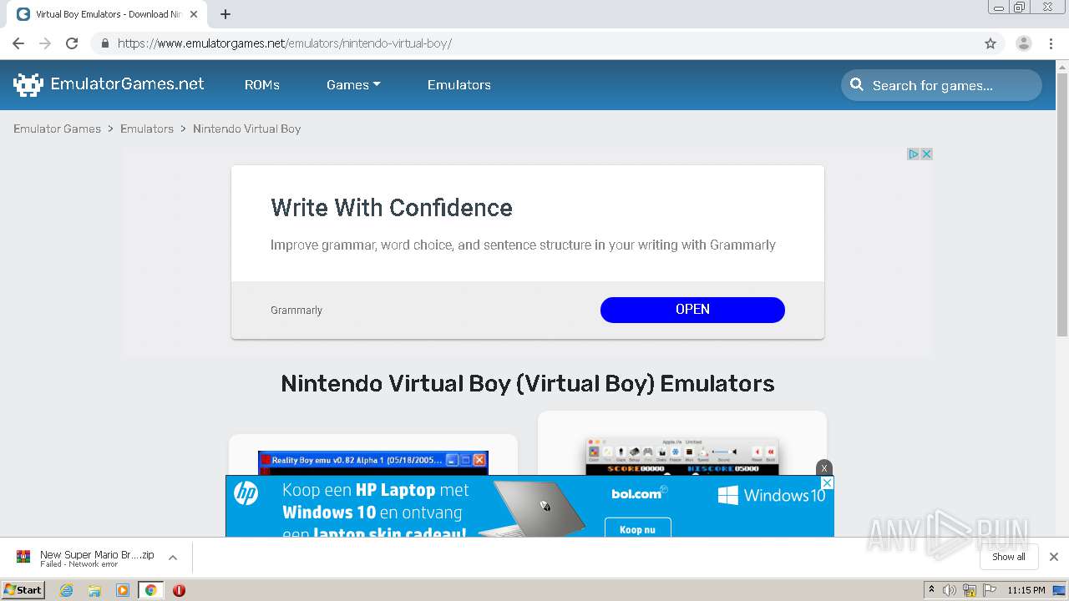Open the Apple emulator screenshot thumbnail
Viewport: 1069px width, 601px height.
coord(682,456)
